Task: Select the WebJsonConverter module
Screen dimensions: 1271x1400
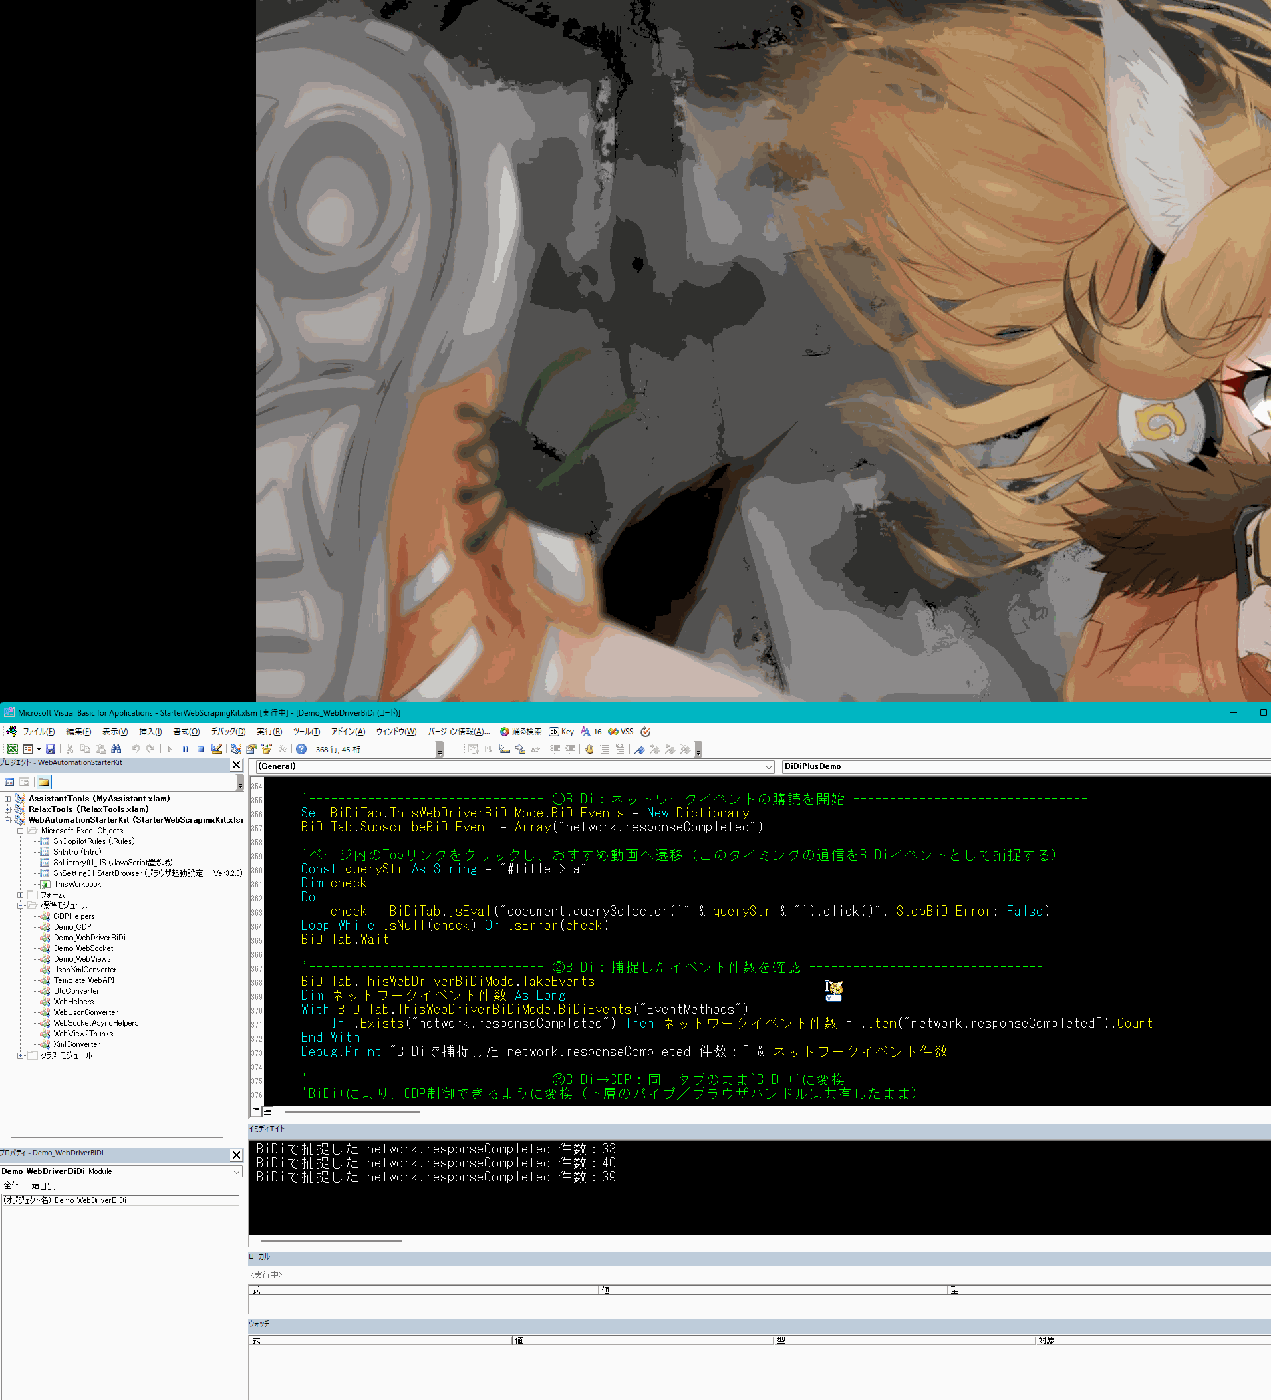Action: click(x=86, y=1012)
